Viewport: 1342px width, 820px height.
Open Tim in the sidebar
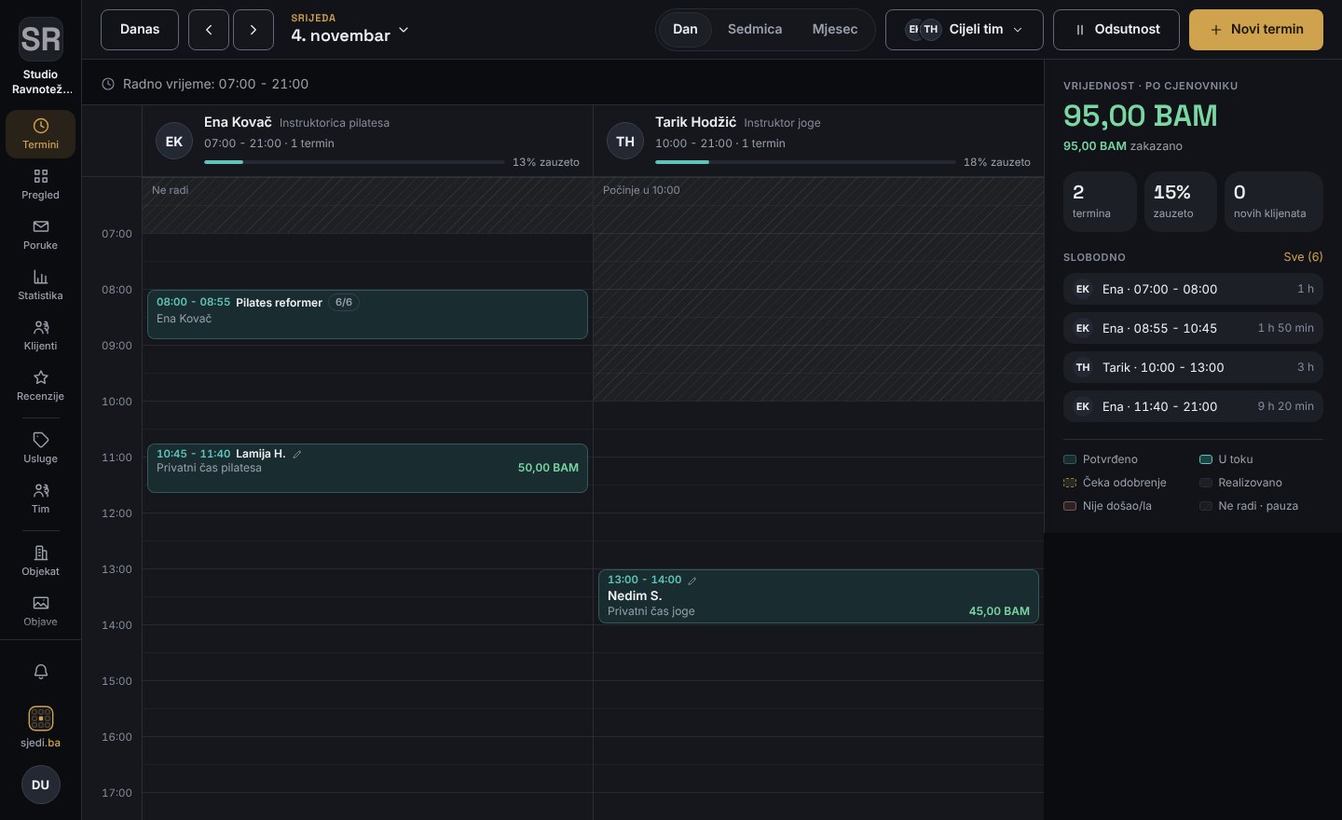coord(40,499)
